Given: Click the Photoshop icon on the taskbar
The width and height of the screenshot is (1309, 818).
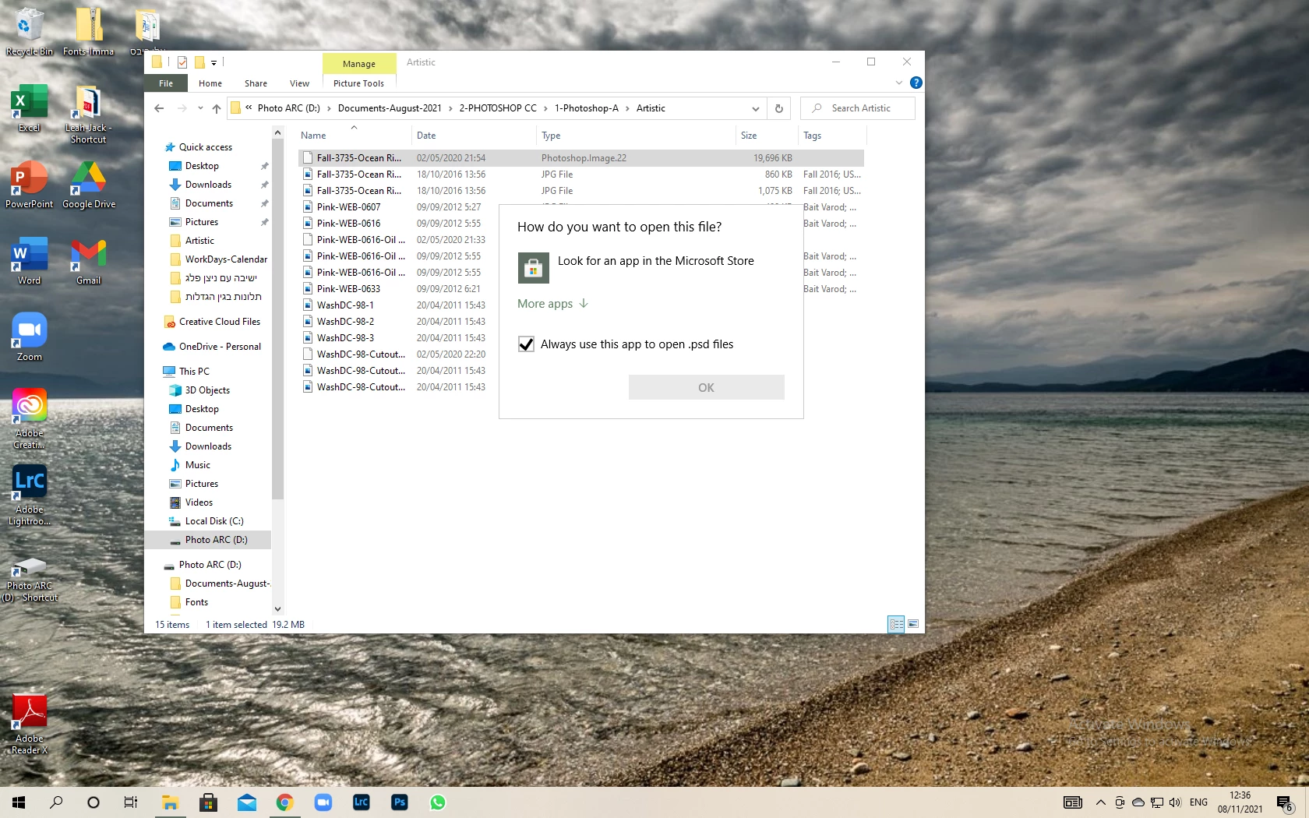Looking at the screenshot, I should click(400, 802).
